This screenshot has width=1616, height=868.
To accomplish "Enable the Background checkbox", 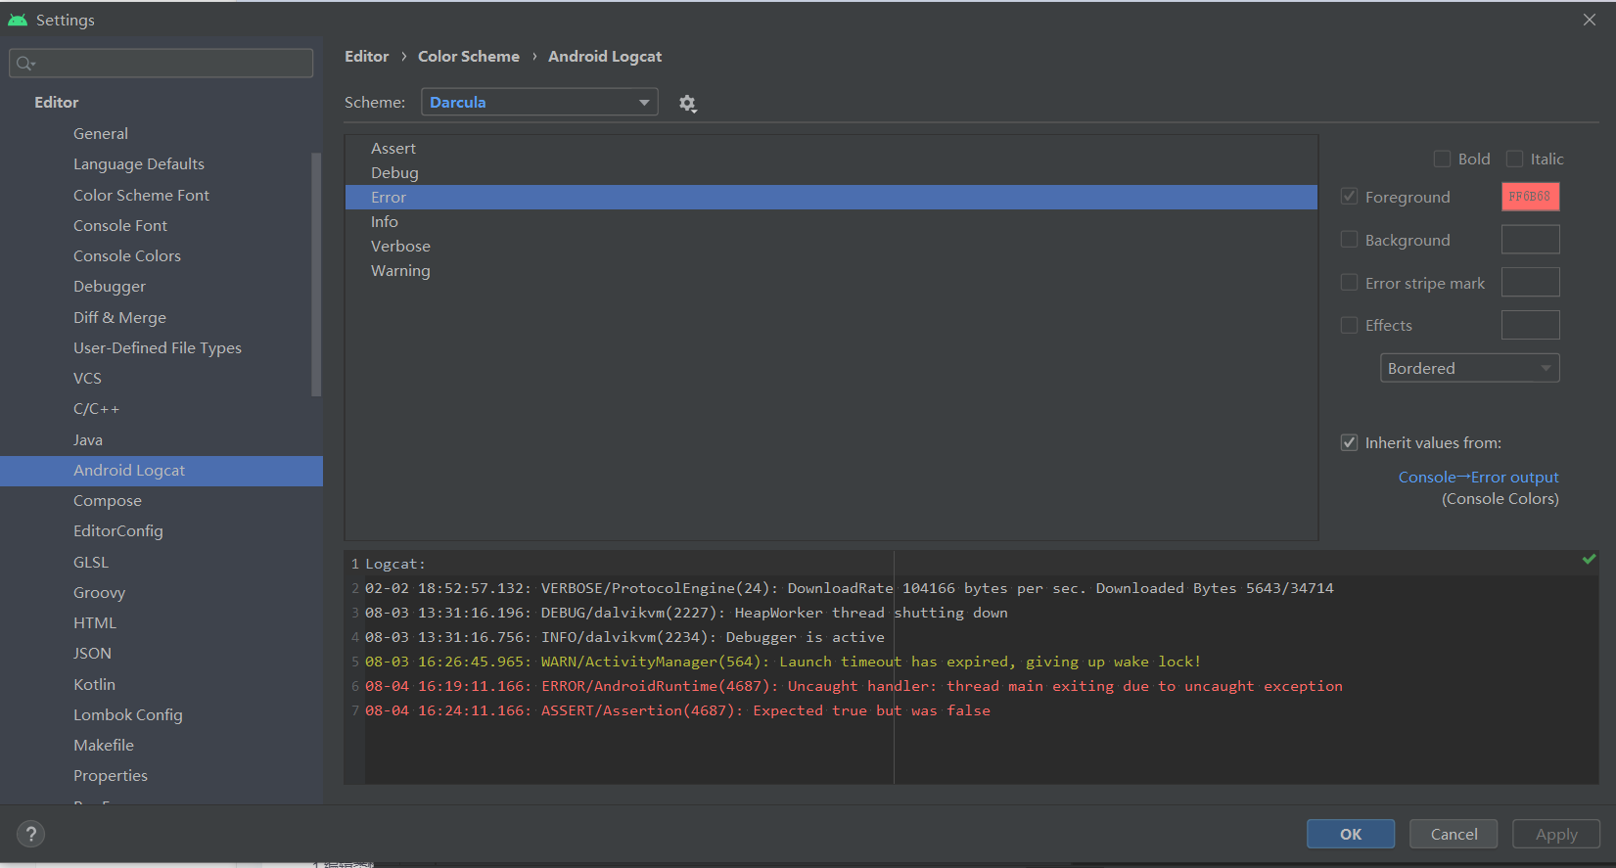I will coord(1349,240).
